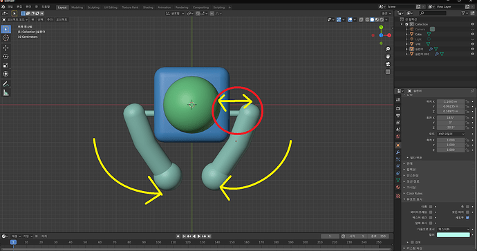
Task: Click the Blender logo menu icon
Action: [3, 7]
